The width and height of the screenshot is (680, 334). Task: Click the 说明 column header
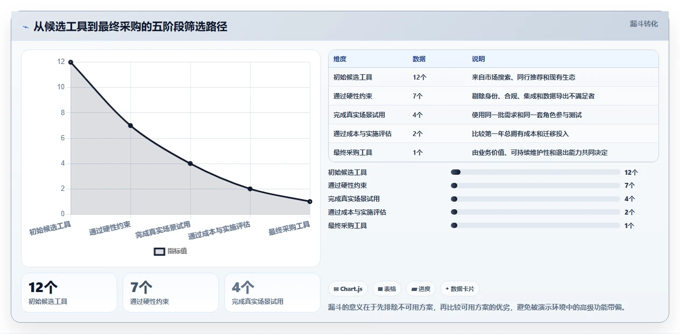(478, 59)
